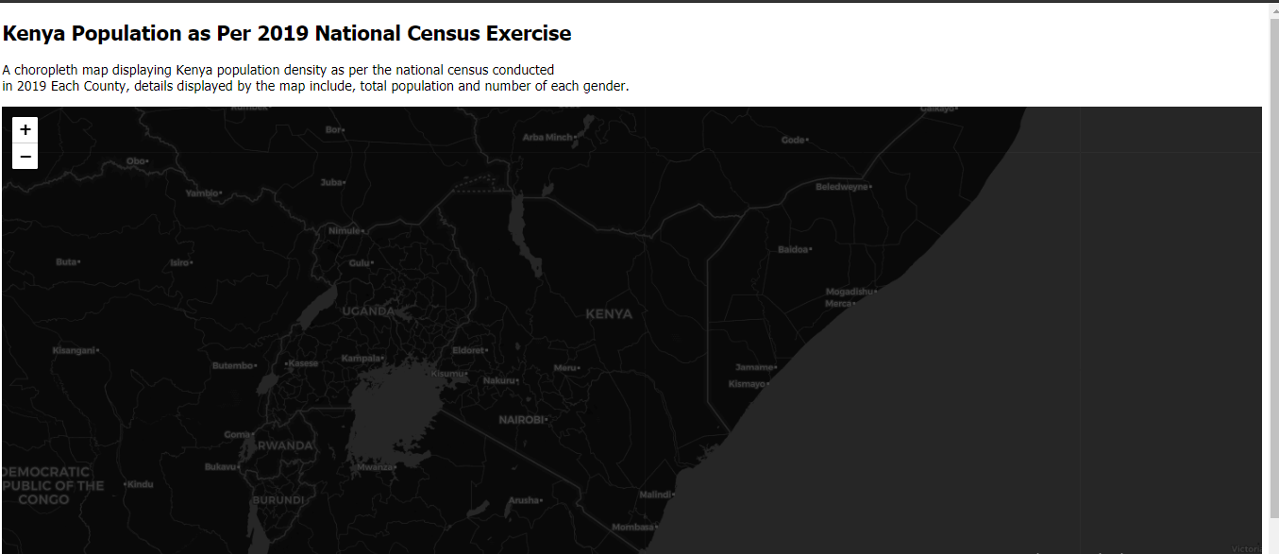The image size is (1279, 554).
Task: Select the Arusha location marker
Action: tap(543, 500)
